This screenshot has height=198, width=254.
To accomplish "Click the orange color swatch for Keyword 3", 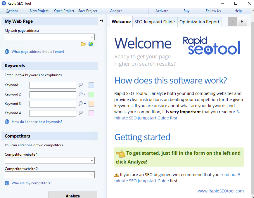I will pyautogui.click(x=91, y=104).
